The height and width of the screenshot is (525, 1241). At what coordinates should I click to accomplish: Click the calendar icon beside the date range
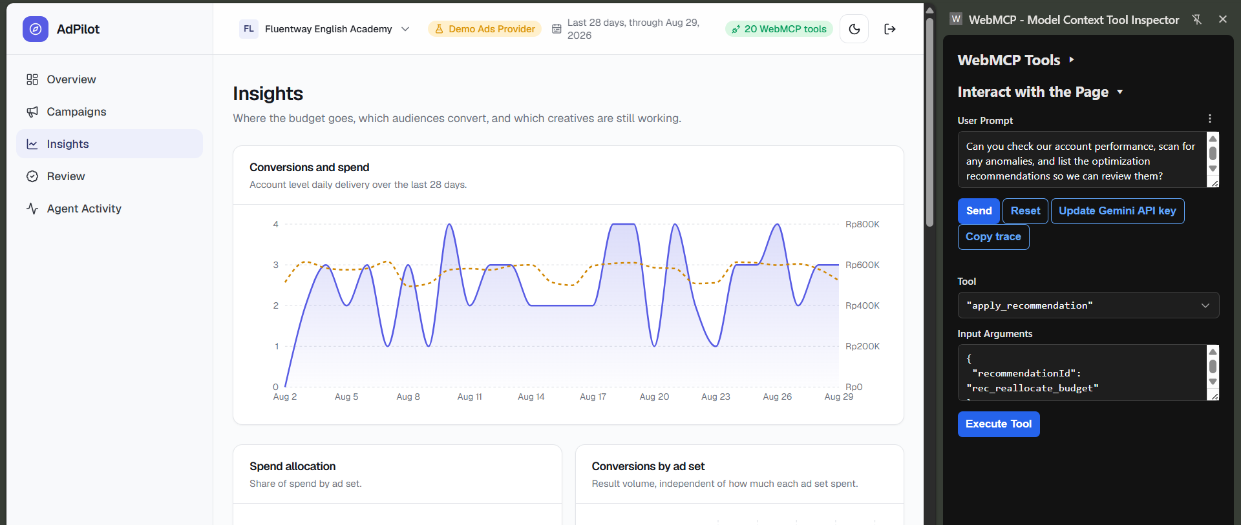(557, 29)
